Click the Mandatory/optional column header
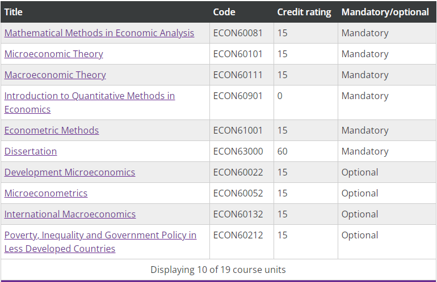The image size is (437, 282). [385, 12]
